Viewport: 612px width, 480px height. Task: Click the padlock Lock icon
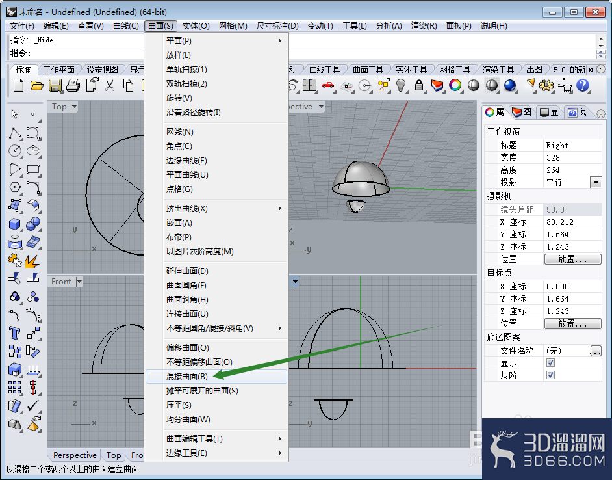419,85
